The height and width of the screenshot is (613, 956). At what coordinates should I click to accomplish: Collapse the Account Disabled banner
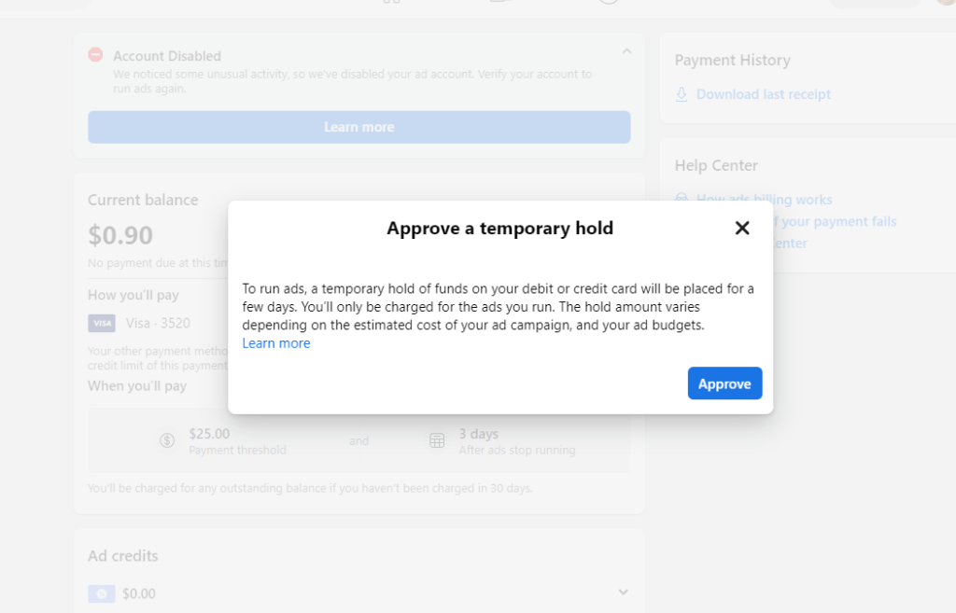click(627, 51)
